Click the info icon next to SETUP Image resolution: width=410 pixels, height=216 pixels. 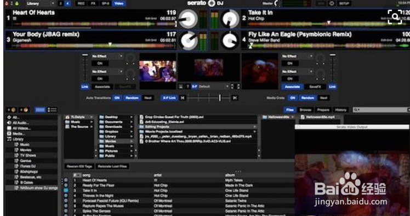point(332,3)
